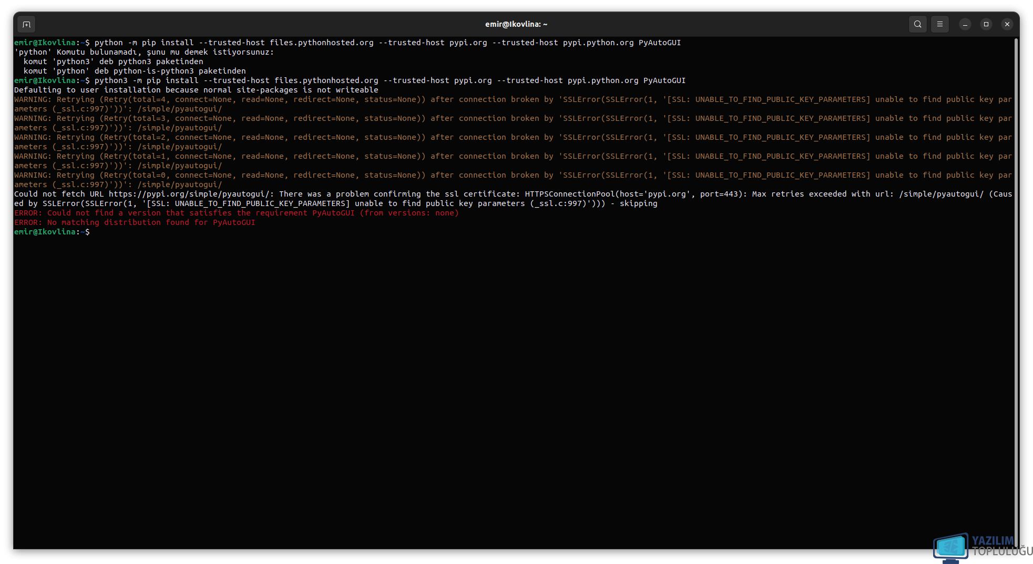Click the last empty prompt line emir@Ikovlina:~$
The width and height of the screenshot is (1033, 564).
[52, 232]
